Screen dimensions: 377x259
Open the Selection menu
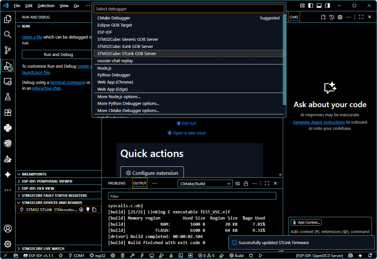point(46,6)
